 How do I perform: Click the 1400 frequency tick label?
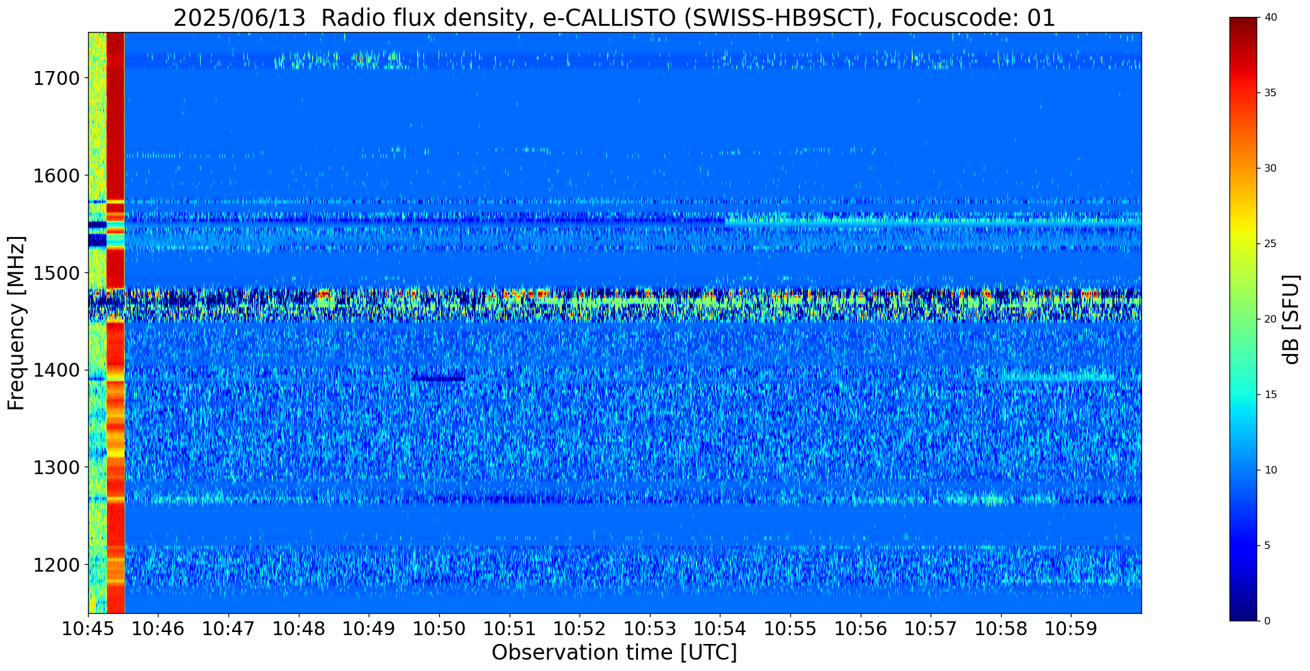coord(56,370)
